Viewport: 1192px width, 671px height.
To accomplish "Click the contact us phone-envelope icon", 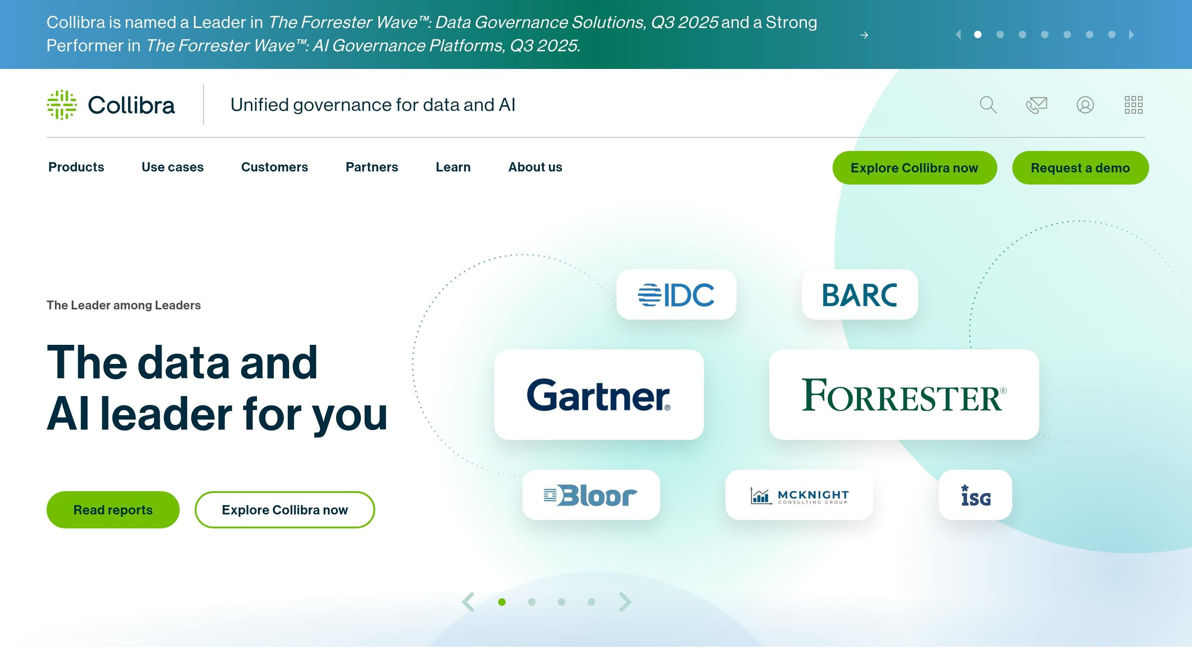I will (1036, 105).
